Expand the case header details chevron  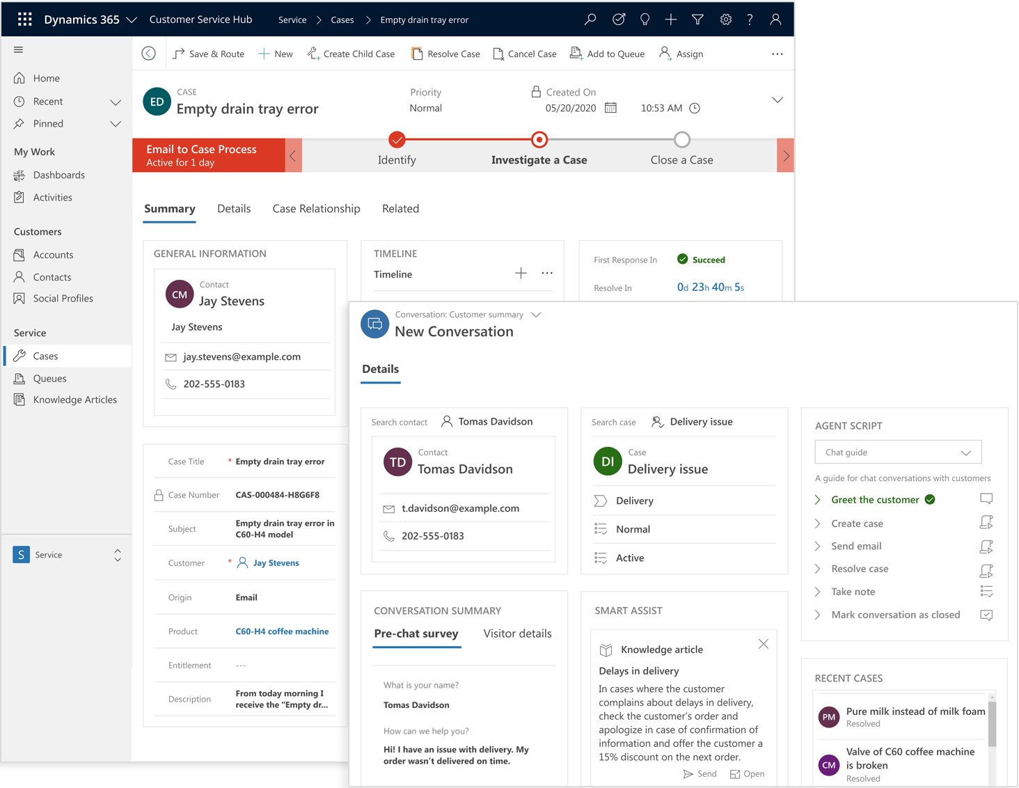(x=777, y=100)
